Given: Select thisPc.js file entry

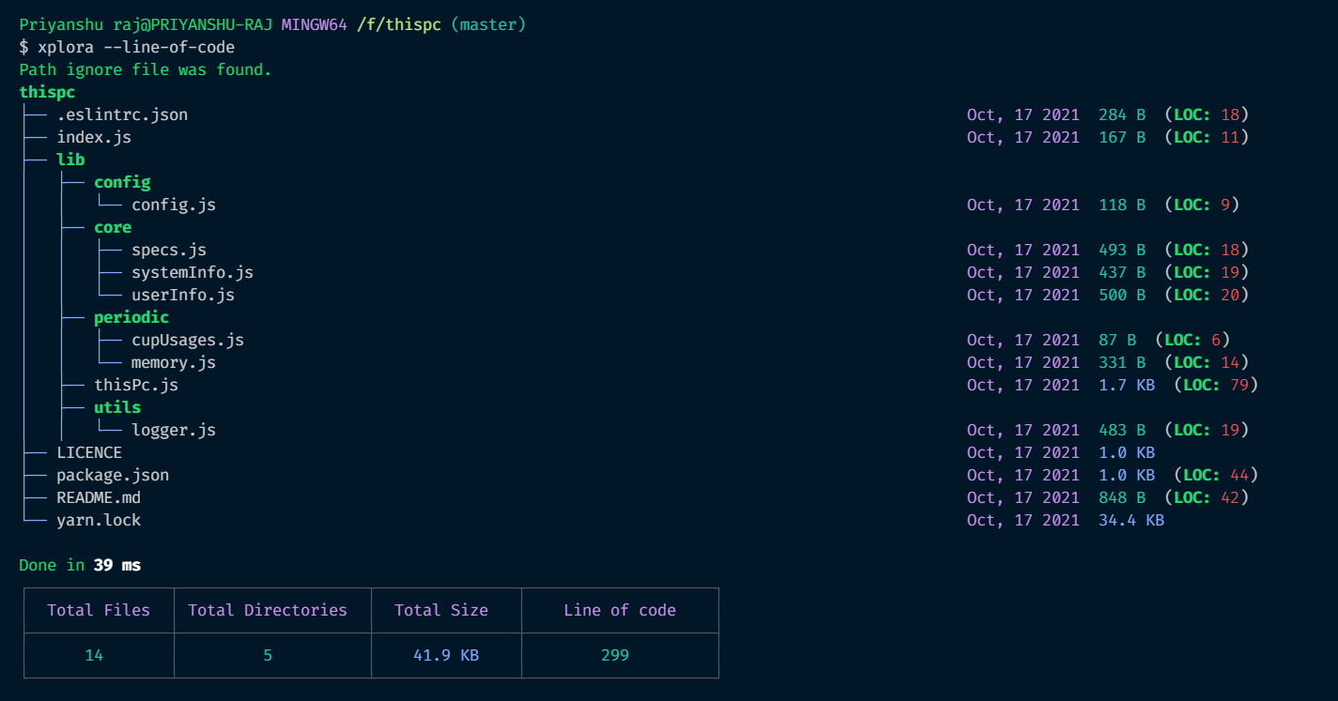Looking at the screenshot, I should click(136, 385).
